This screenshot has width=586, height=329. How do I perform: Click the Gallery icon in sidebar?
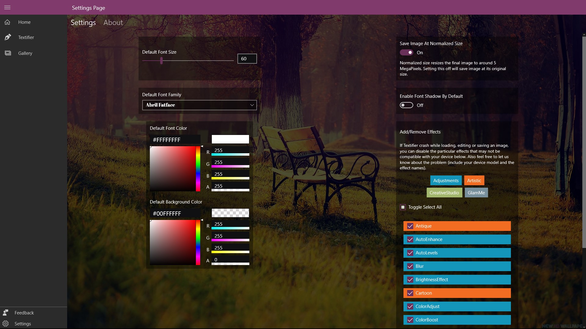click(x=8, y=53)
